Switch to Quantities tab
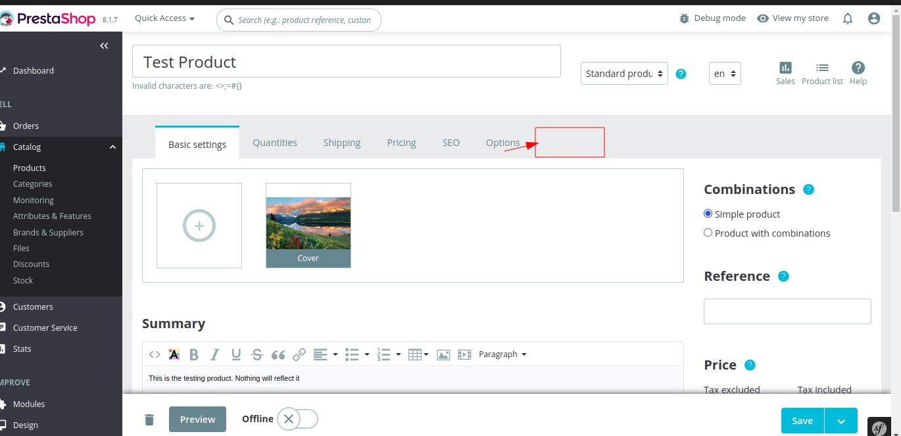The image size is (901, 436). (x=275, y=143)
